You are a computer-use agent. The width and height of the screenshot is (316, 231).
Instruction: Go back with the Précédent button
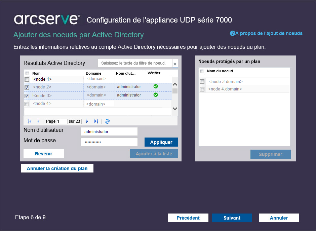(188, 218)
